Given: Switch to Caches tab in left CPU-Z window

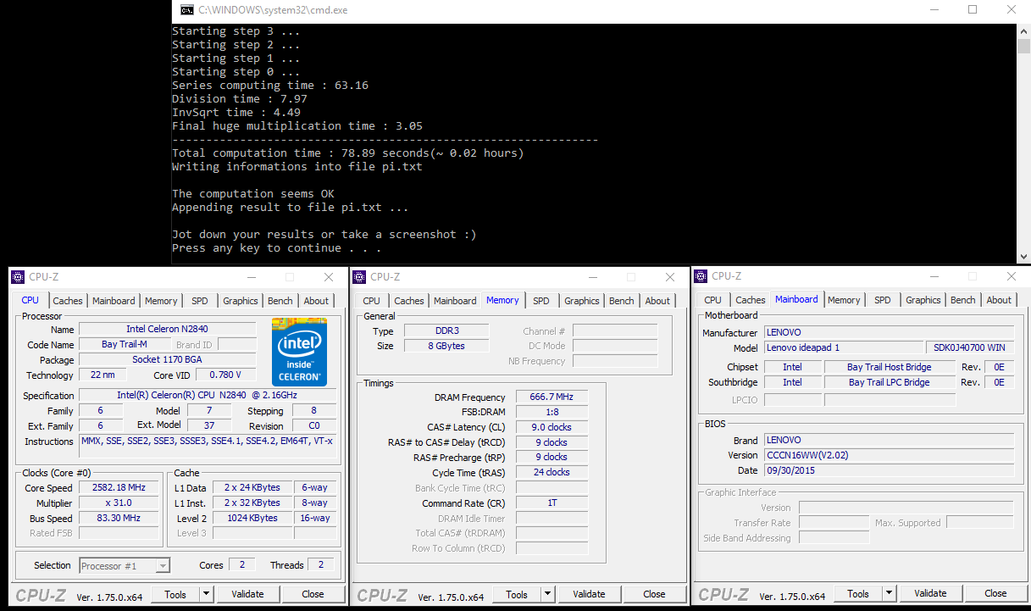Looking at the screenshot, I should 68,301.
